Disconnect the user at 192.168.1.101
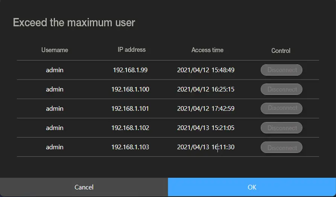This screenshot has height=197, width=336. click(x=281, y=108)
